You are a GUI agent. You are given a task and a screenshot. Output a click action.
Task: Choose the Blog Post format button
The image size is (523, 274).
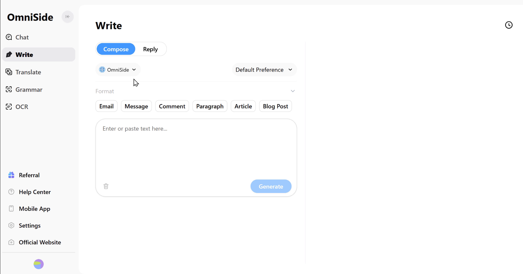[x=275, y=106]
